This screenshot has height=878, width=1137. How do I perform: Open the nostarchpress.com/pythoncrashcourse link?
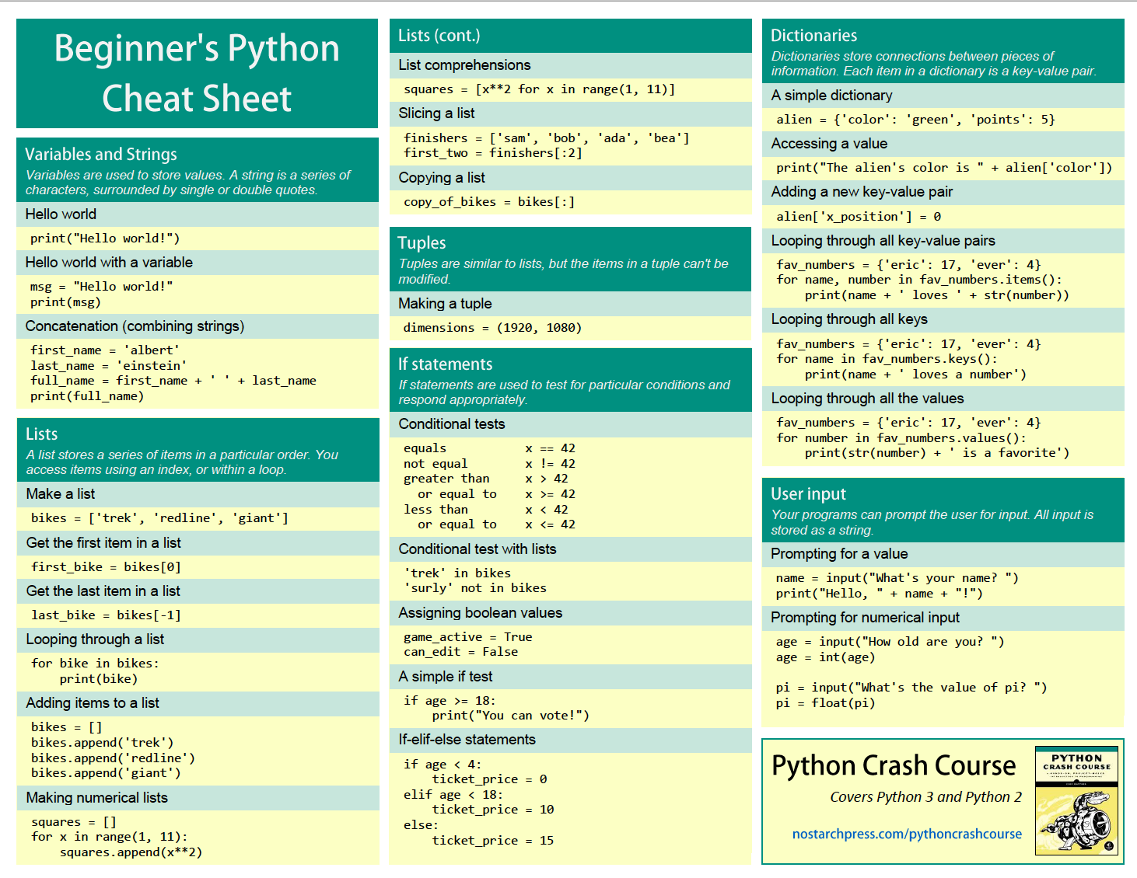point(907,834)
